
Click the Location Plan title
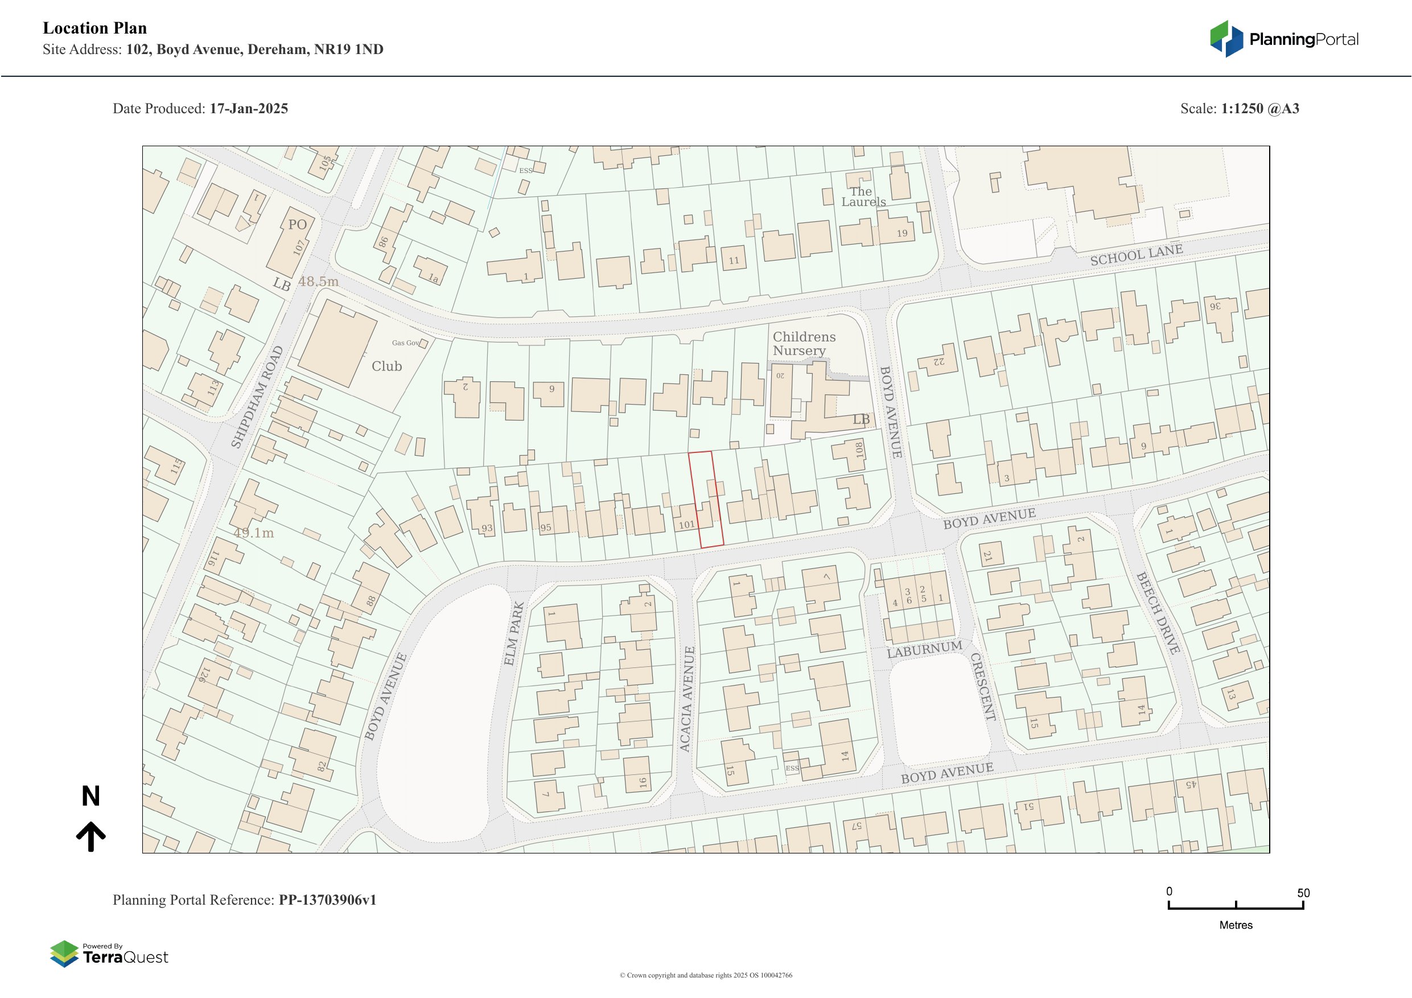coord(94,28)
